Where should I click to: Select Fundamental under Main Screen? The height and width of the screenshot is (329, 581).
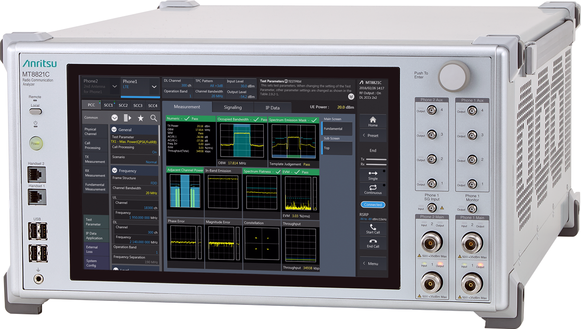click(x=337, y=129)
